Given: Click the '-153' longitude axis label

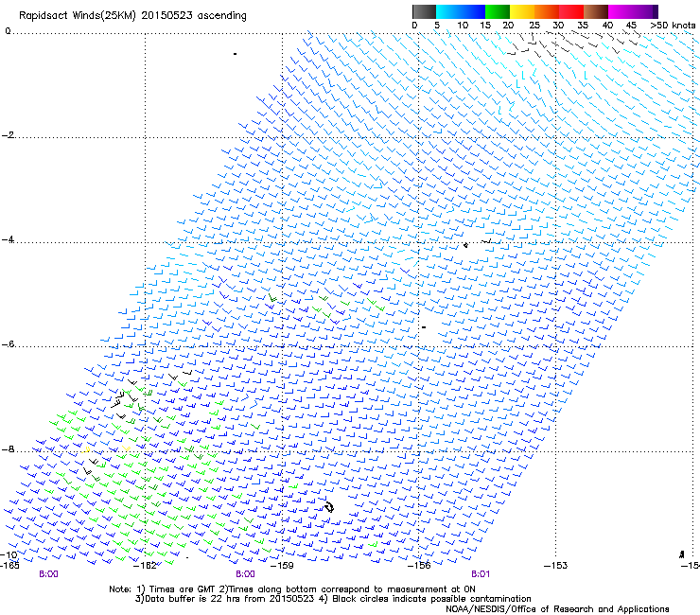Looking at the screenshot, I should pyautogui.click(x=555, y=566).
